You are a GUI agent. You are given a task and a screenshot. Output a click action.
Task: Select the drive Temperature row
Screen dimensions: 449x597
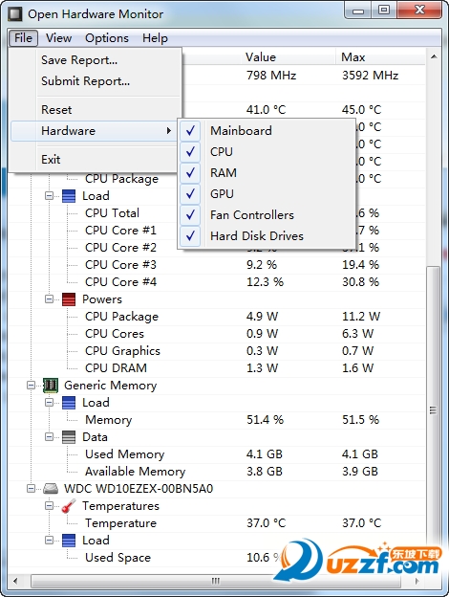217,523
